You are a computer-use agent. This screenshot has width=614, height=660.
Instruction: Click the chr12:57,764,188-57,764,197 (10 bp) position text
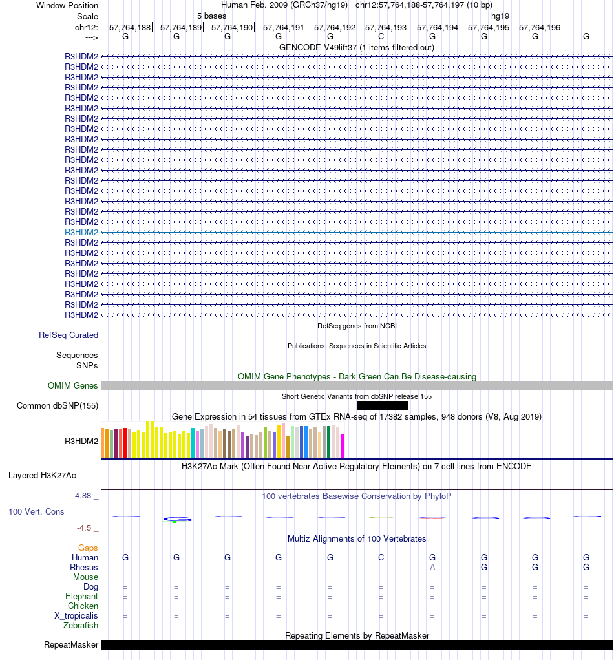click(423, 5)
